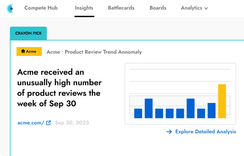Click the yellow Acme company tag
This screenshot has width=244, height=156.
[x=29, y=51]
